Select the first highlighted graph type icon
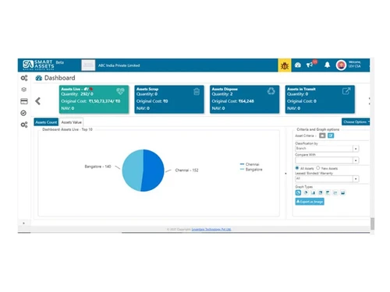This screenshot has width=390, height=292. click(298, 192)
